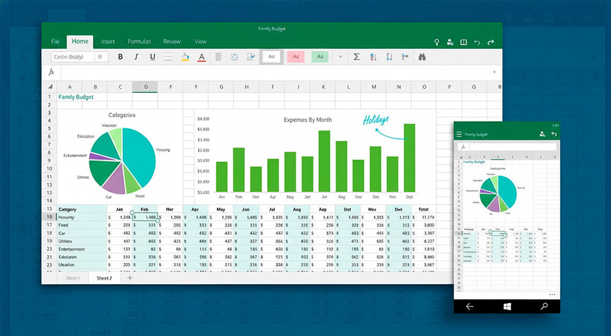The width and height of the screenshot is (611, 336).
Task: Click the lightbulb Tell Me icon
Action: 437,42
